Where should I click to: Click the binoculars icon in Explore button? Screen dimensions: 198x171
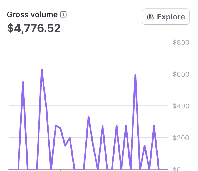[x=150, y=17]
